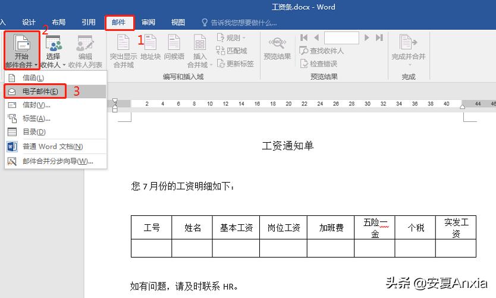The image size is (496, 298).
Task: Click the 工号 table header cell
Action: (x=152, y=227)
